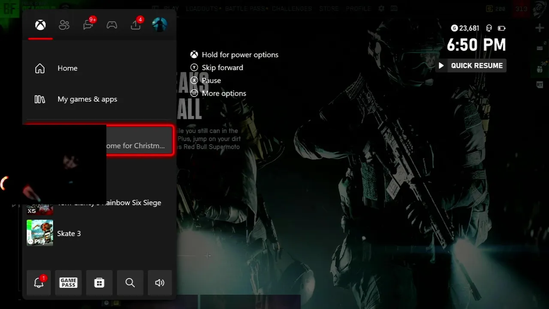This screenshot has width=549, height=309.
Task: Select LOADOUTS in the game's top menu
Action: (203, 9)
